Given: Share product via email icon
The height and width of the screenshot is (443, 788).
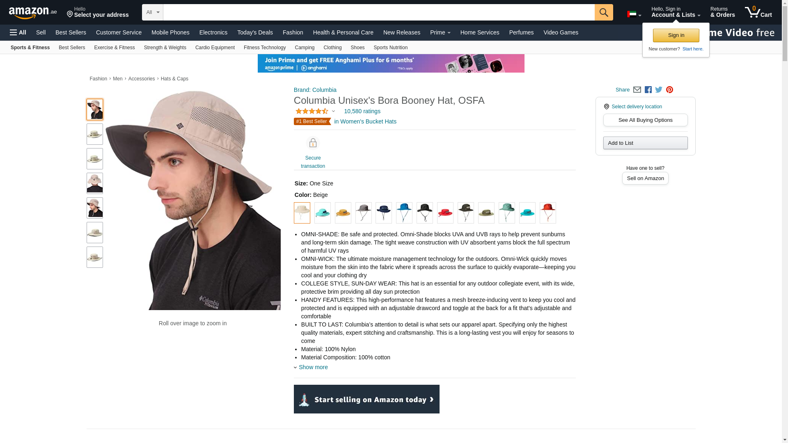Looking at the screenshot, I should pyautogui.click(x=637, y=90).
